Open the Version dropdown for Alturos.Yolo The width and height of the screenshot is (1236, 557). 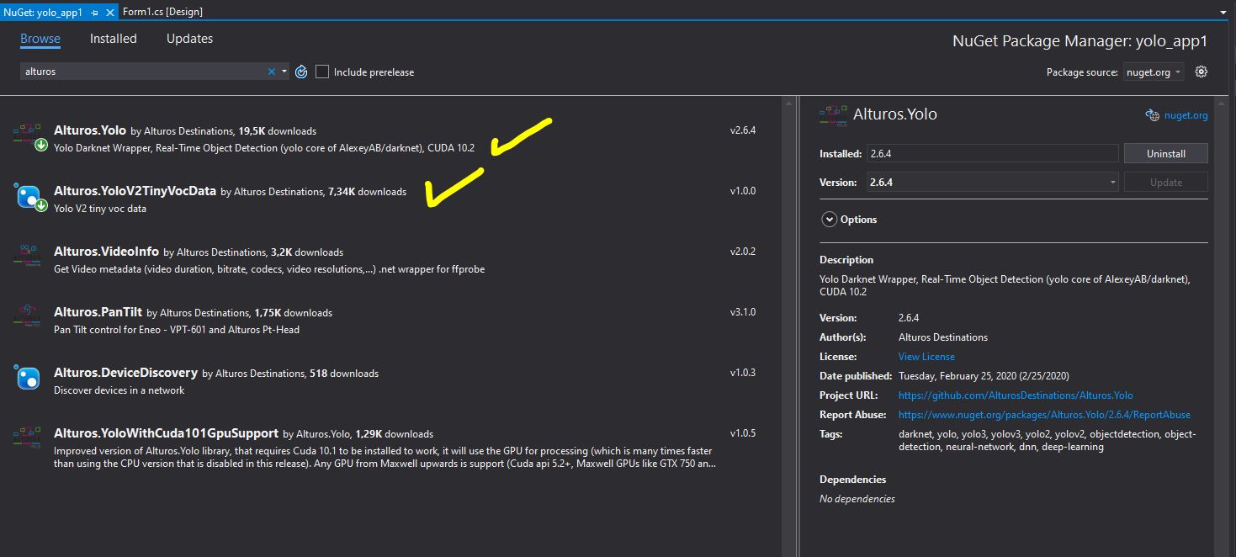tap(1112, 182)
